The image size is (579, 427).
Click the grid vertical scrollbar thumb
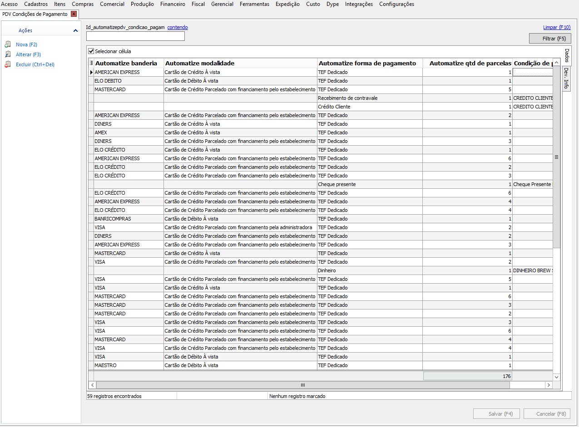point(556,157)
